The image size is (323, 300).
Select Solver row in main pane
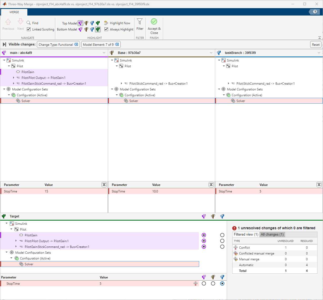[x=54, y=101]
